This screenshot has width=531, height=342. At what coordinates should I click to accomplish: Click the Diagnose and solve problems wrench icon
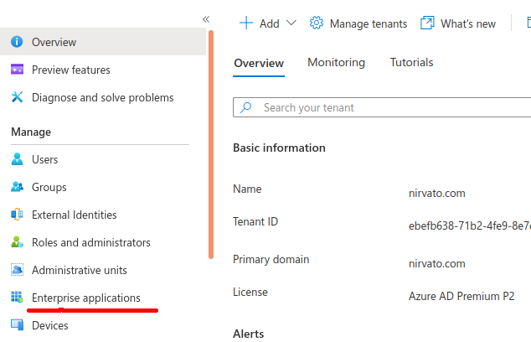coord(17,97)
